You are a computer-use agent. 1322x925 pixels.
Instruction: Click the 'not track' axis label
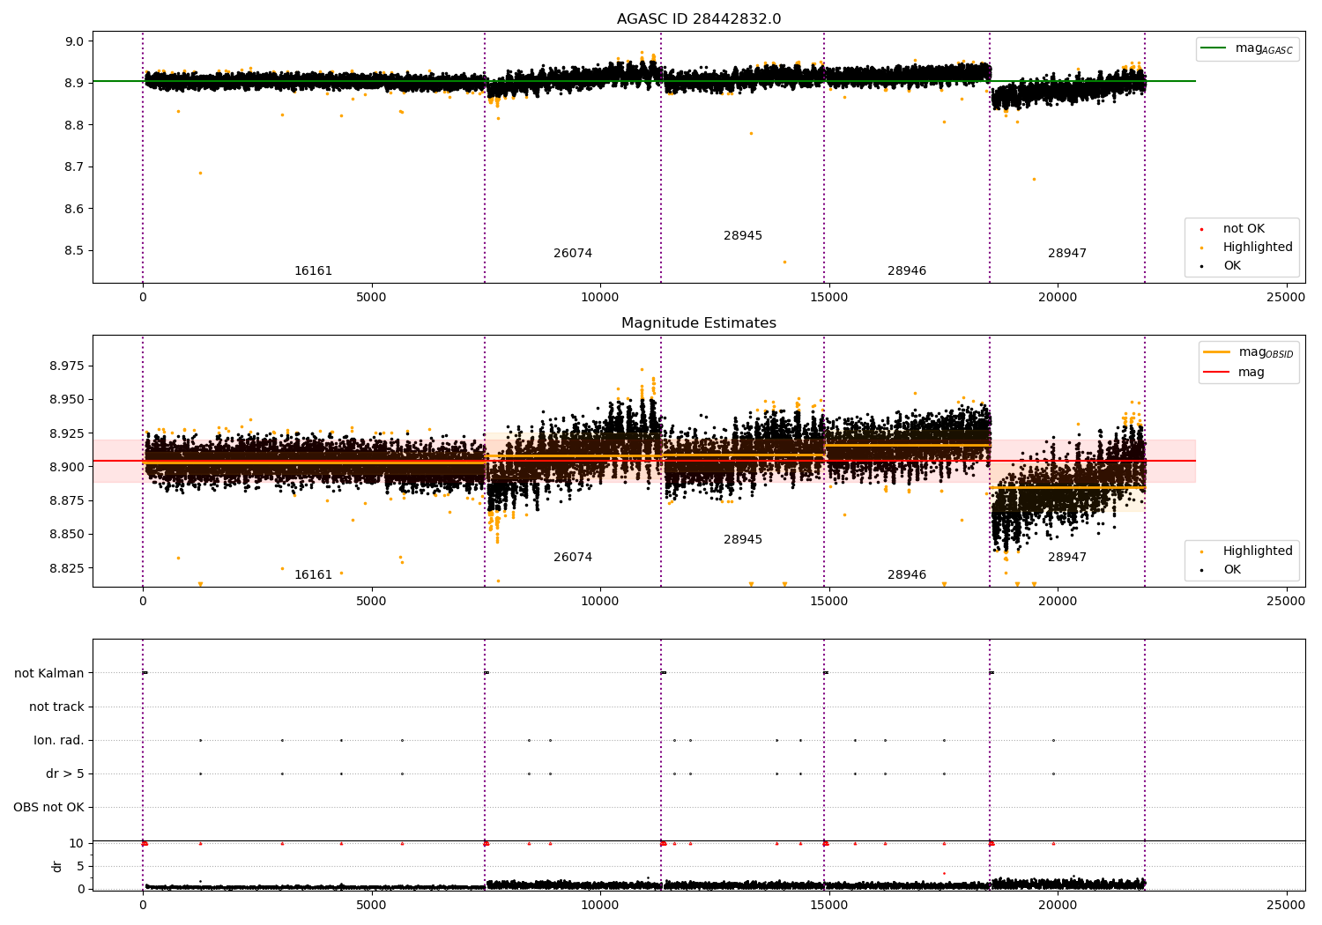click(x=56, y=707)
